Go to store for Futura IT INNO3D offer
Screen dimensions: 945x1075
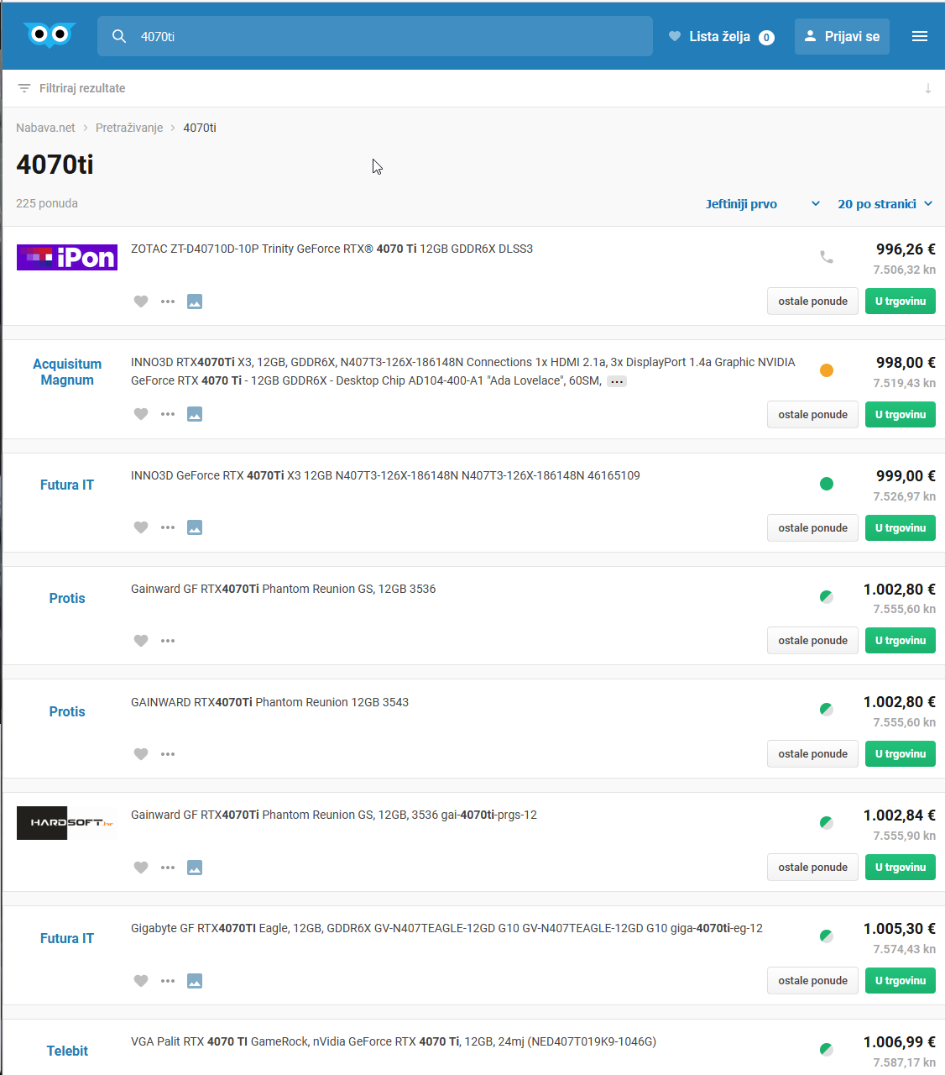tap(901, 528)
